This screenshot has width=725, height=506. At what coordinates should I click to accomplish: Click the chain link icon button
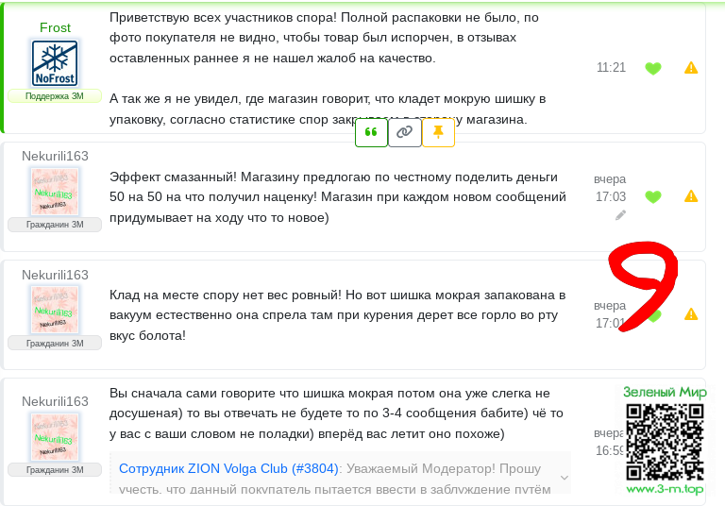pyautogui.click(x=405, y=132)
